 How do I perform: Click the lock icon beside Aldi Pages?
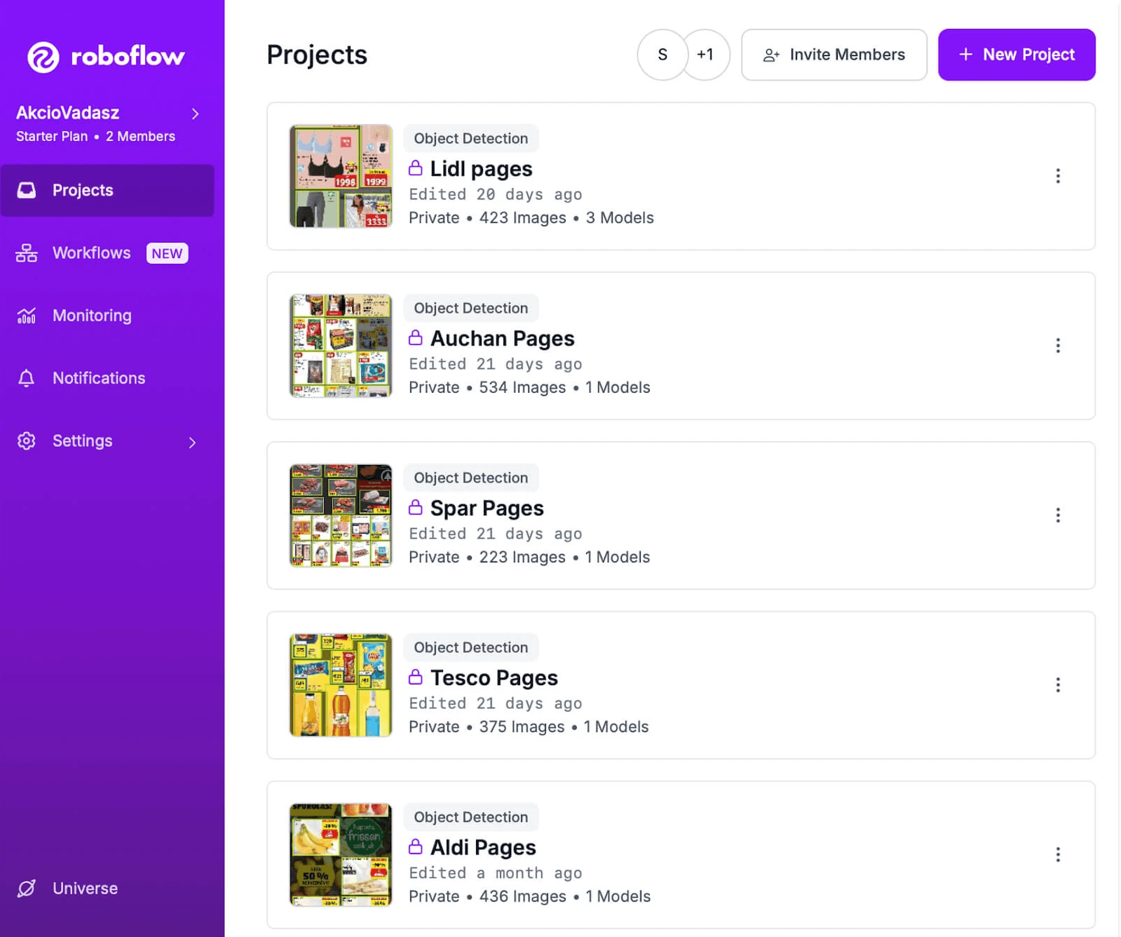(x=416, y=847)
